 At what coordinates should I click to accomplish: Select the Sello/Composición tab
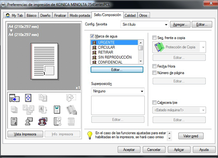[x=108, y=15]
